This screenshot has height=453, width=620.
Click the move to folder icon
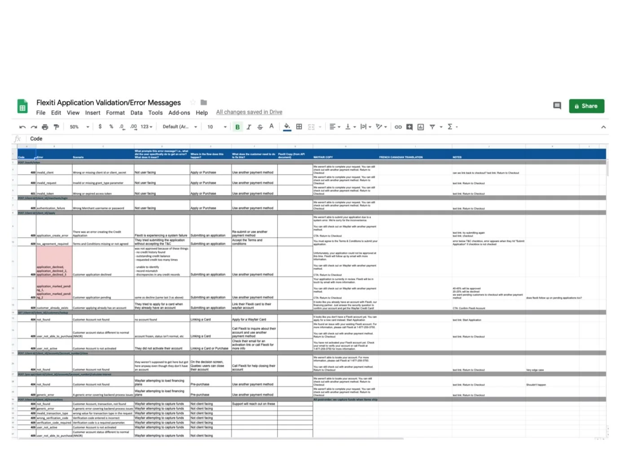(203, 102)
